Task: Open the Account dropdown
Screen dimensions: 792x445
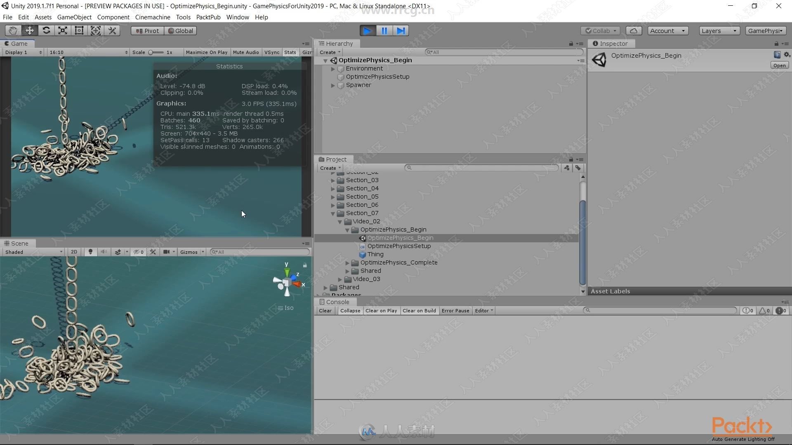Action: pos(667,30)
